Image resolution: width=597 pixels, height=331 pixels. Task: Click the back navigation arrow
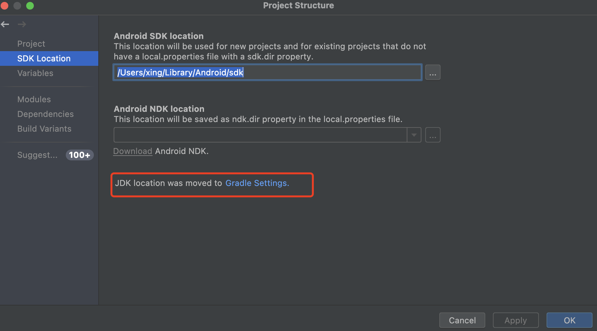[5, 24]
